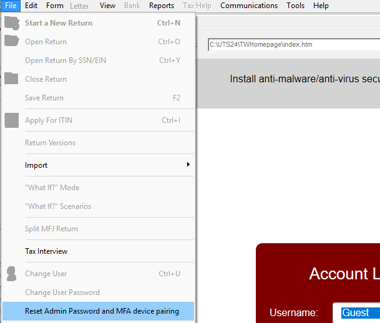Viewport: 380px width, 323px height.
Task: Click the Apply For ITIN icon
Action: tap(12, 120)
